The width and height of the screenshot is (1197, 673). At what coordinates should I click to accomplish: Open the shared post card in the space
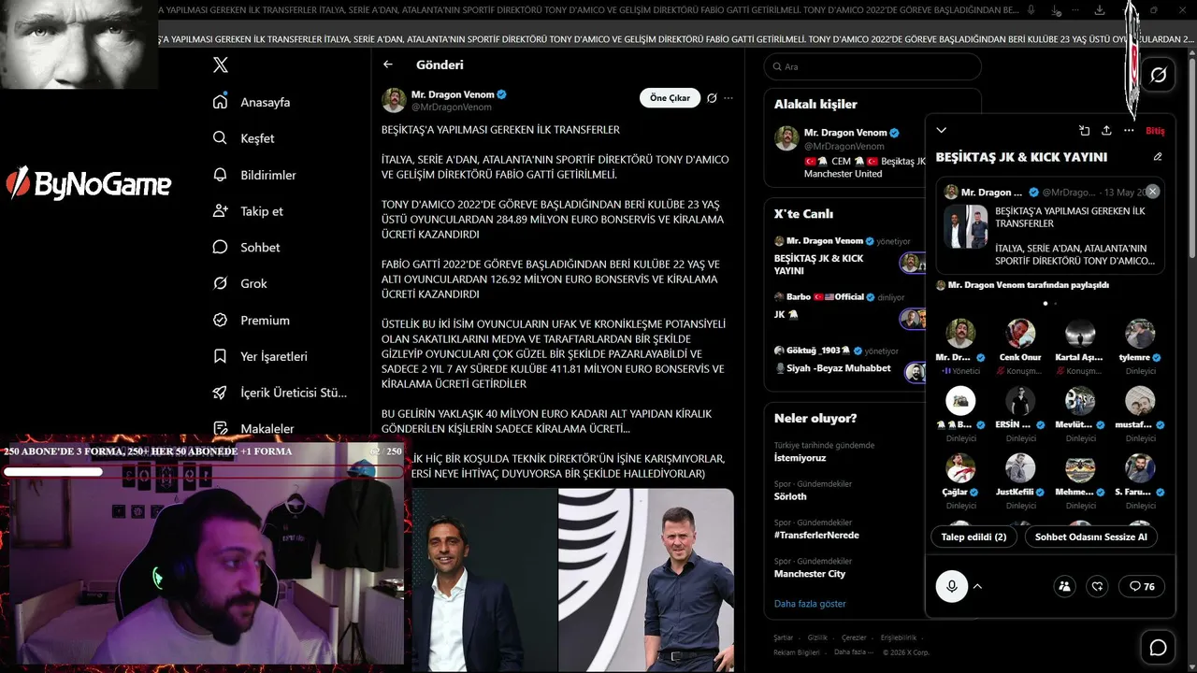1050,225
